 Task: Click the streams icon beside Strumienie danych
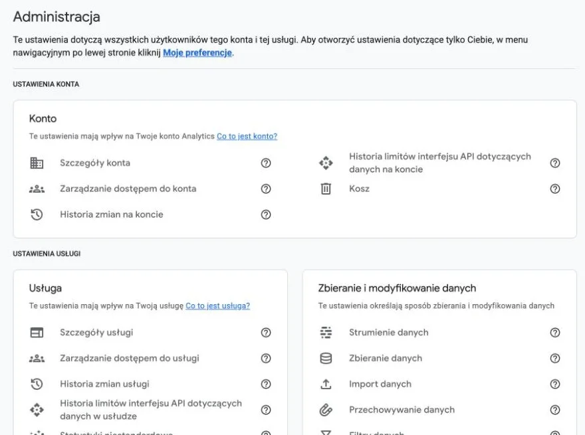[x=326, y=333]
